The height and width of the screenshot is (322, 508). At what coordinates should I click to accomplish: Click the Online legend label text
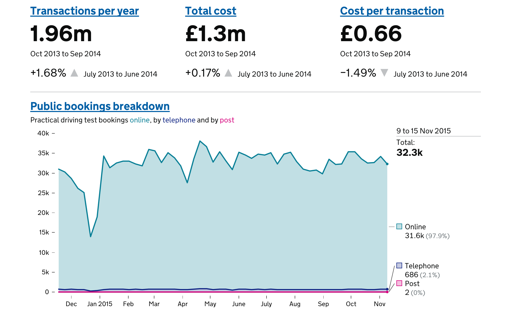click(x=415, y=227)
